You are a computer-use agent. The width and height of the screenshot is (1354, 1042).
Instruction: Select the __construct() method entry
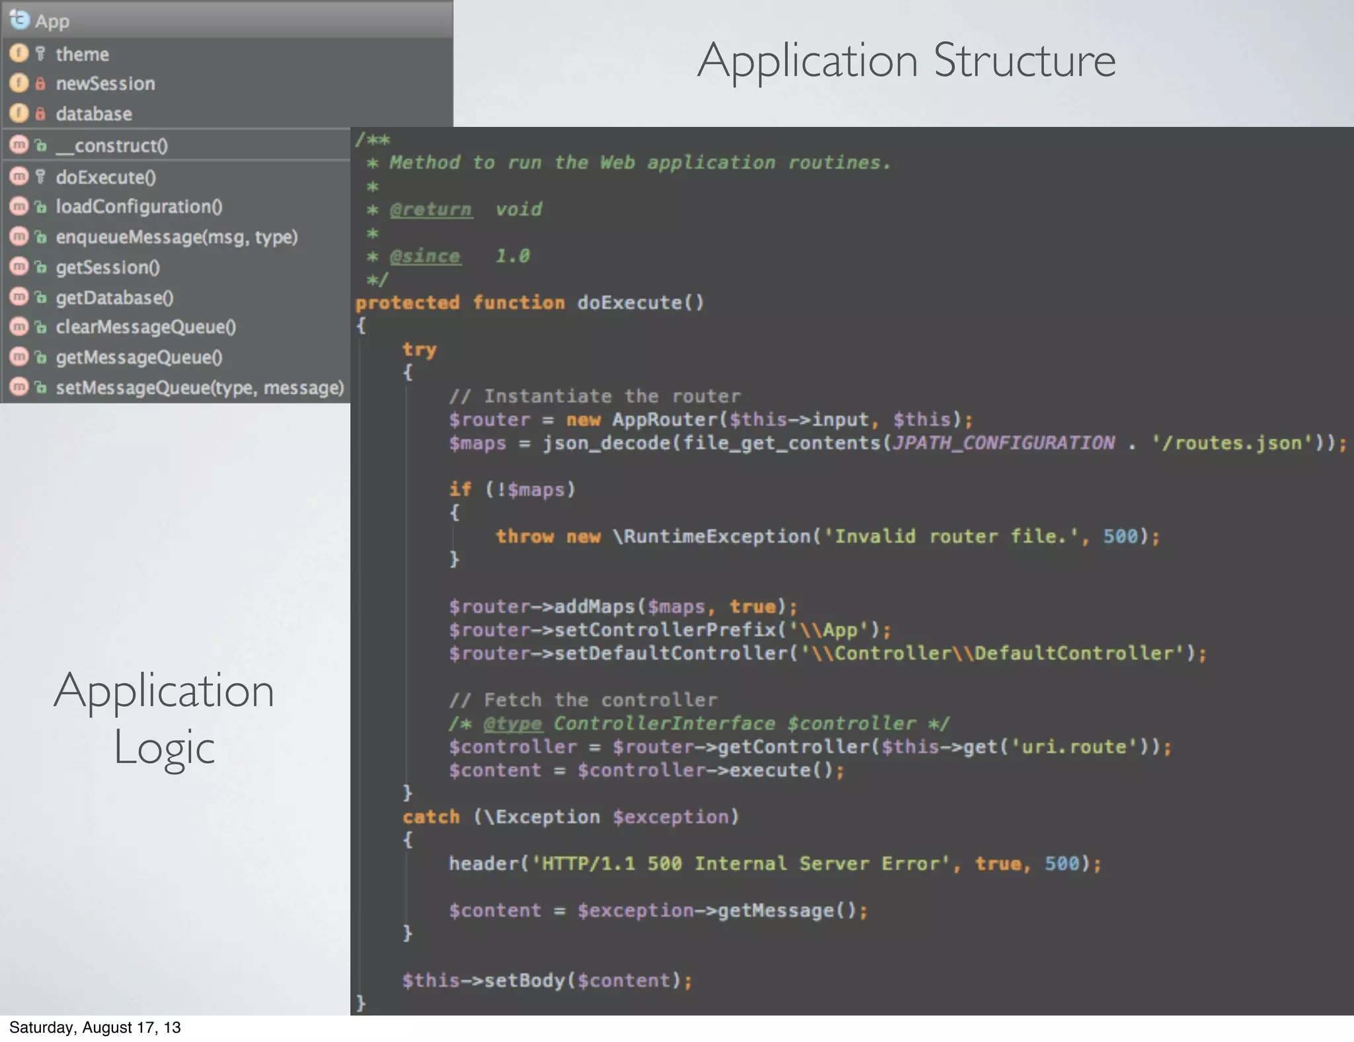176,145
